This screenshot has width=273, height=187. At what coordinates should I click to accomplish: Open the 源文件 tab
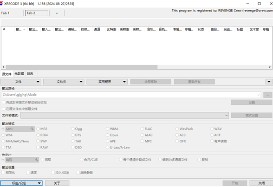[6, 74]
